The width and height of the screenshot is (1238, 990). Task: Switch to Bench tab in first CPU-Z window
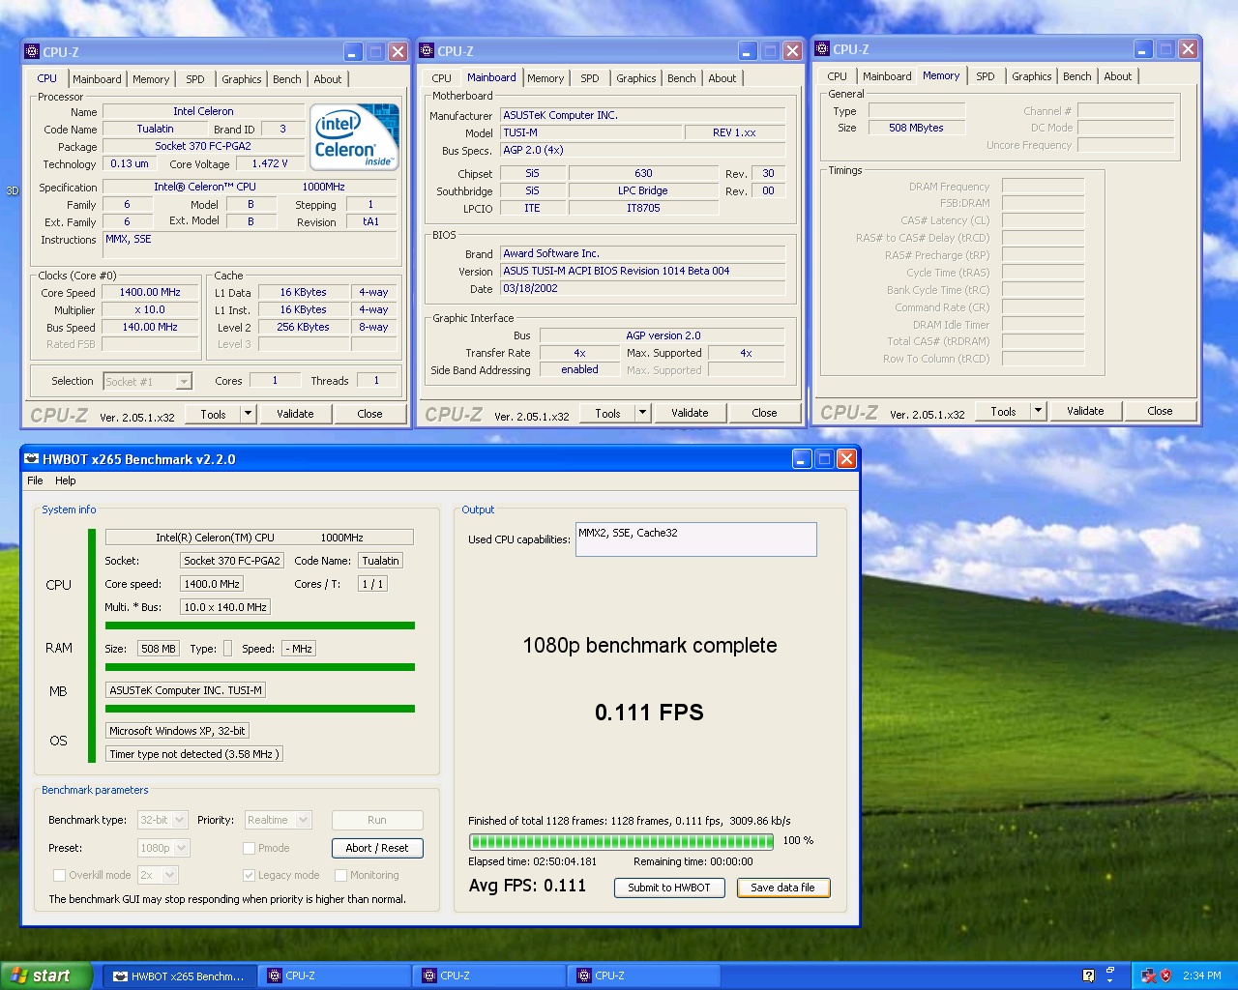point(286,79)
